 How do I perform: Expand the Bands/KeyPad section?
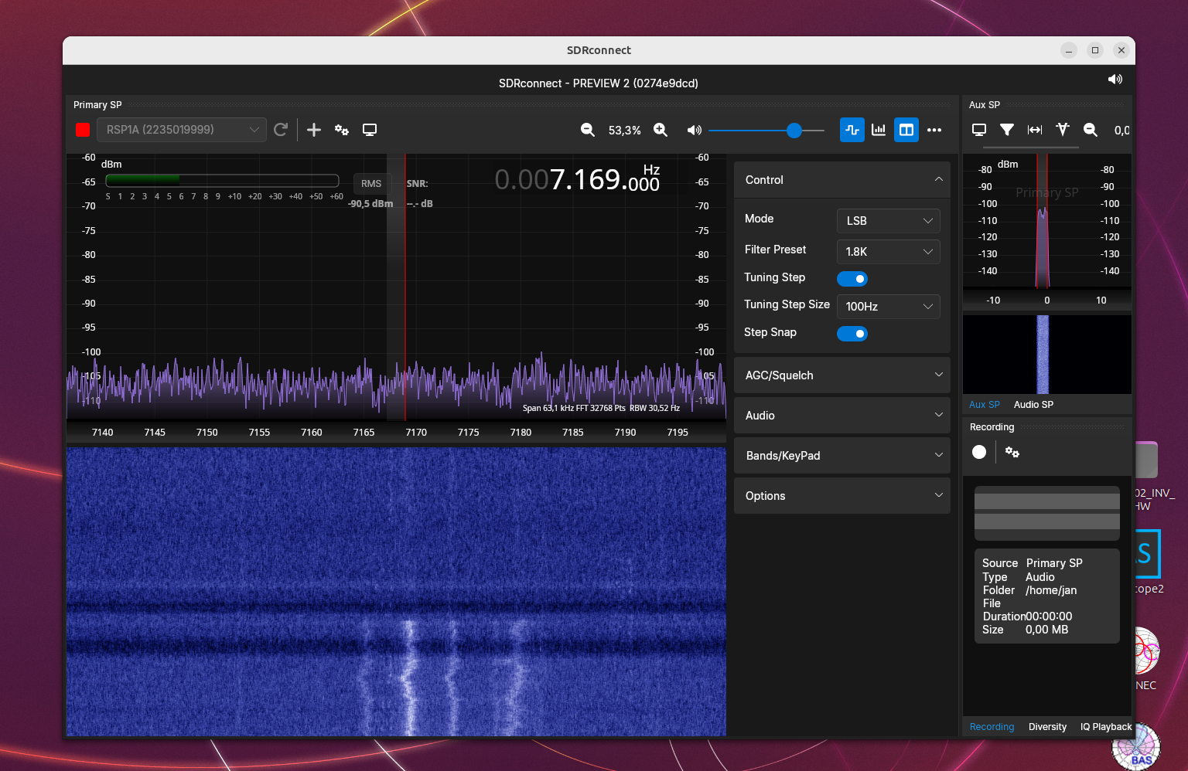pos(842,456)
